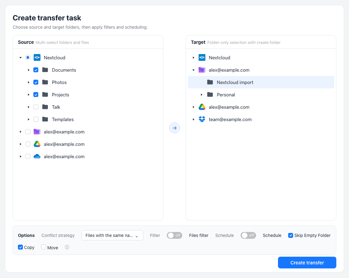Click the Google Drive icon in Target
The width and height of the screenshot is (349, 278).
[x=202, y=107]
